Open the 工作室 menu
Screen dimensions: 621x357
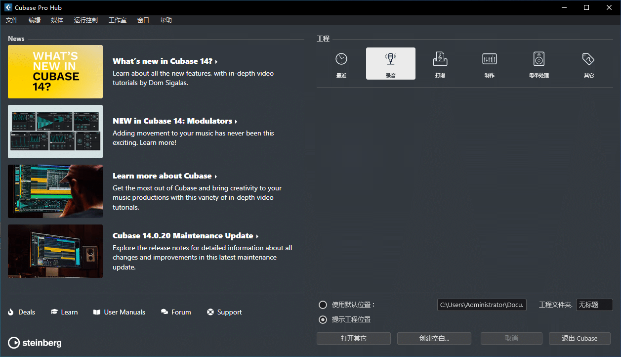117,20
